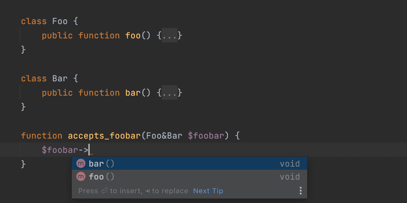Image resolution: width=407 pixels, height=203 pixels.
Task: Click the method icon beside bar()
Action: 81,163
